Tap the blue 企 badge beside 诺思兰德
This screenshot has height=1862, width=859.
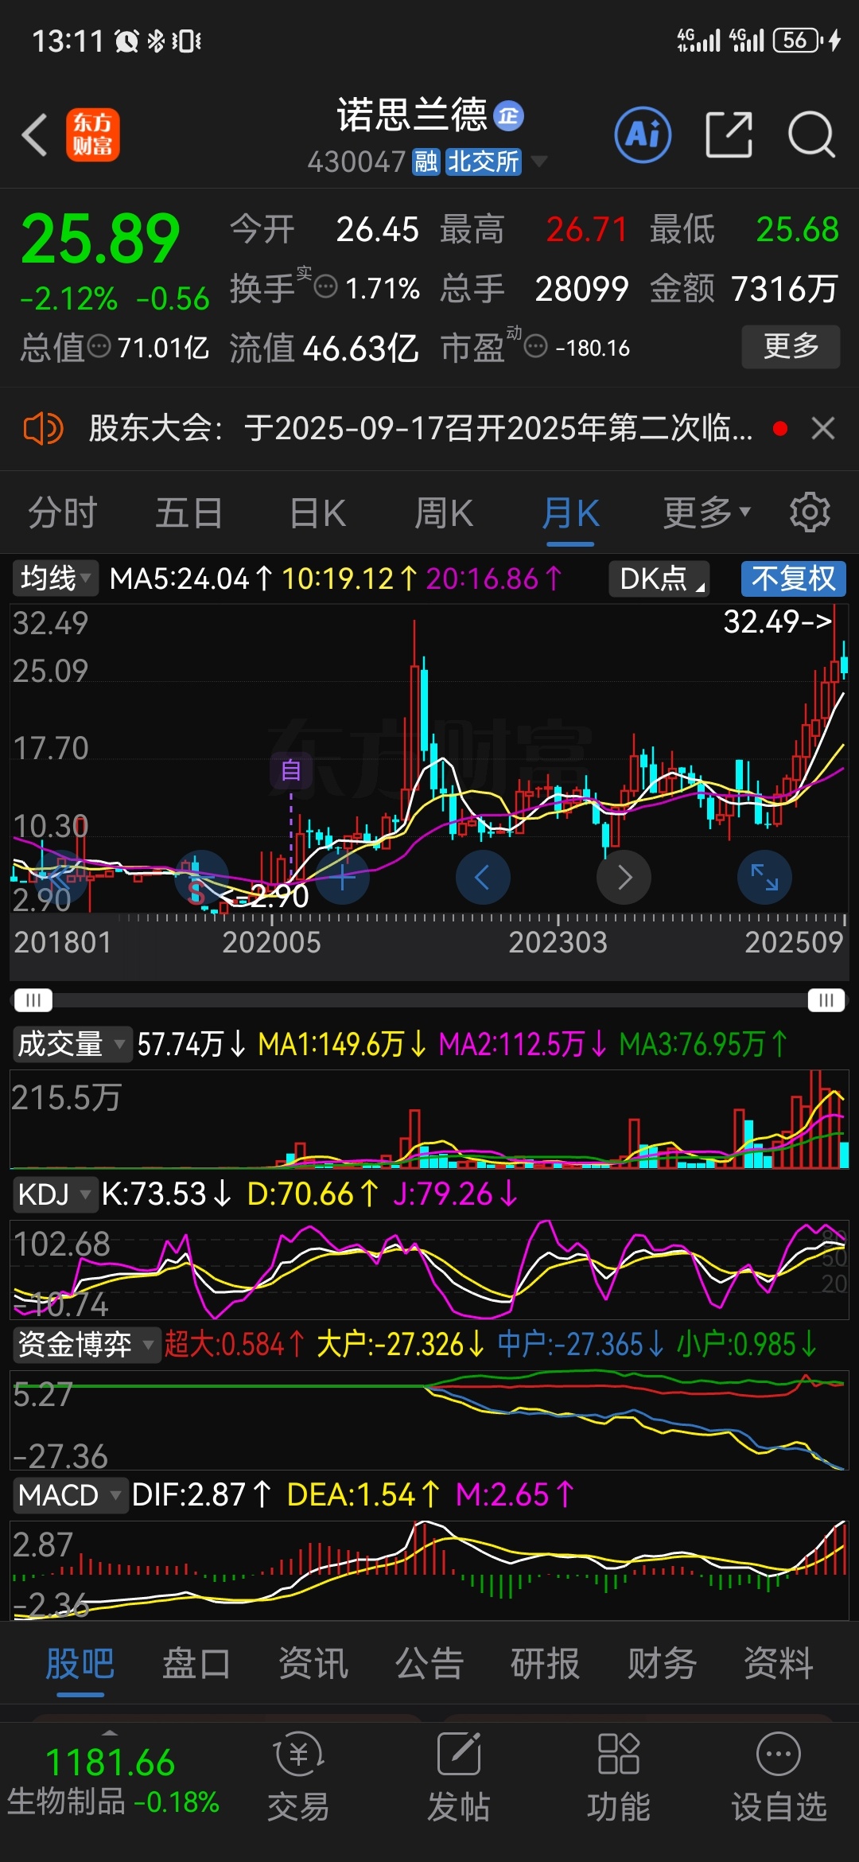(x=509, y=116)
